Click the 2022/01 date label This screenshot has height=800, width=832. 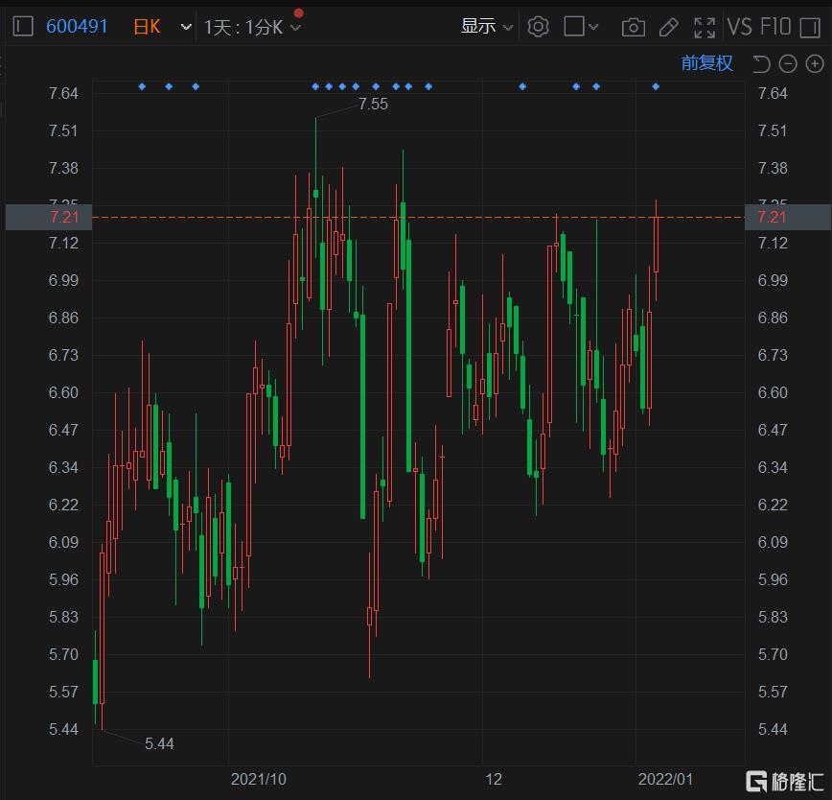665,779
